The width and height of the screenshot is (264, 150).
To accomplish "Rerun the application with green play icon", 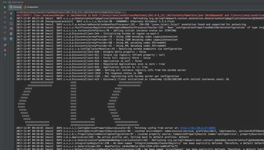I will [x=5, y=7].
